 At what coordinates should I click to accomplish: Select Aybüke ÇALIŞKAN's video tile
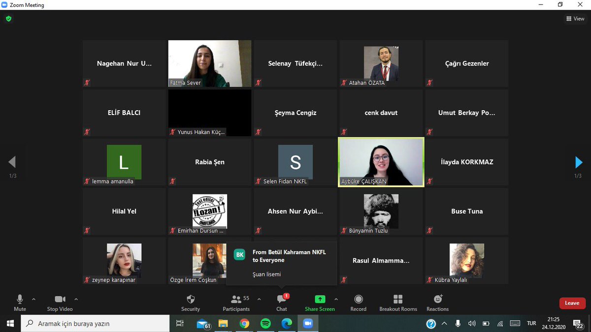(x=381, y=162)
